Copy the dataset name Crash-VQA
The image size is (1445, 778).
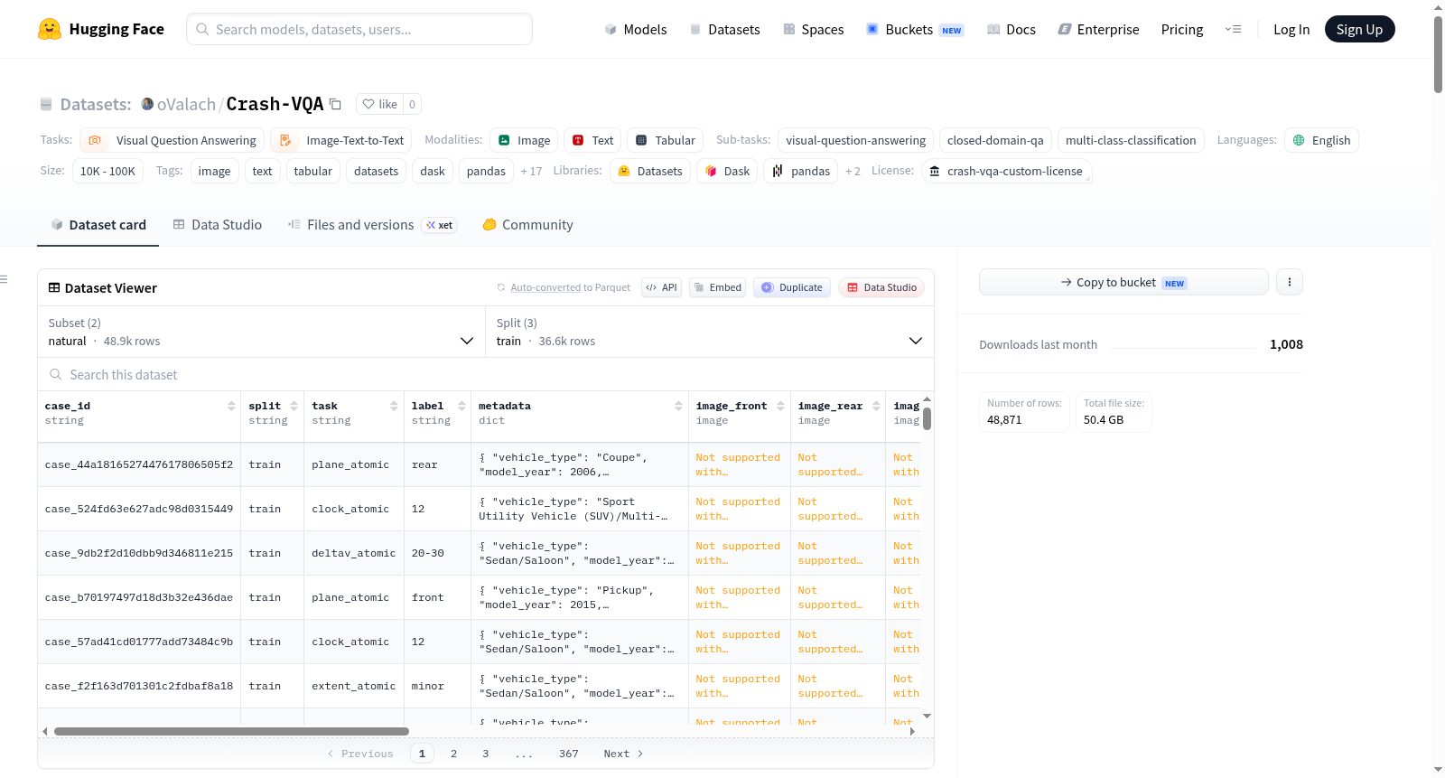pos(335,104)
